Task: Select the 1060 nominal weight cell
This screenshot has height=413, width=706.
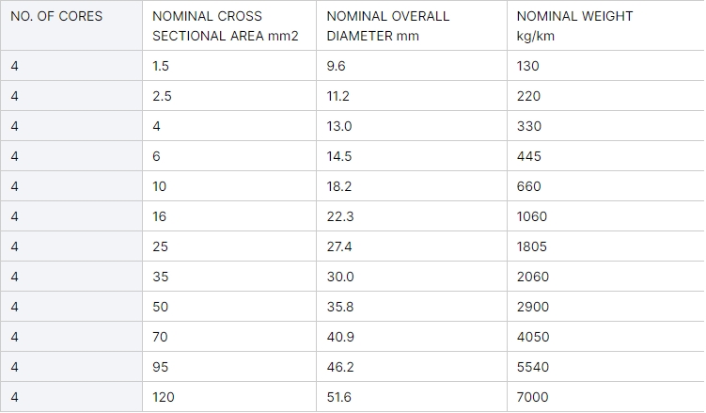Action: [x=606, y=216]
